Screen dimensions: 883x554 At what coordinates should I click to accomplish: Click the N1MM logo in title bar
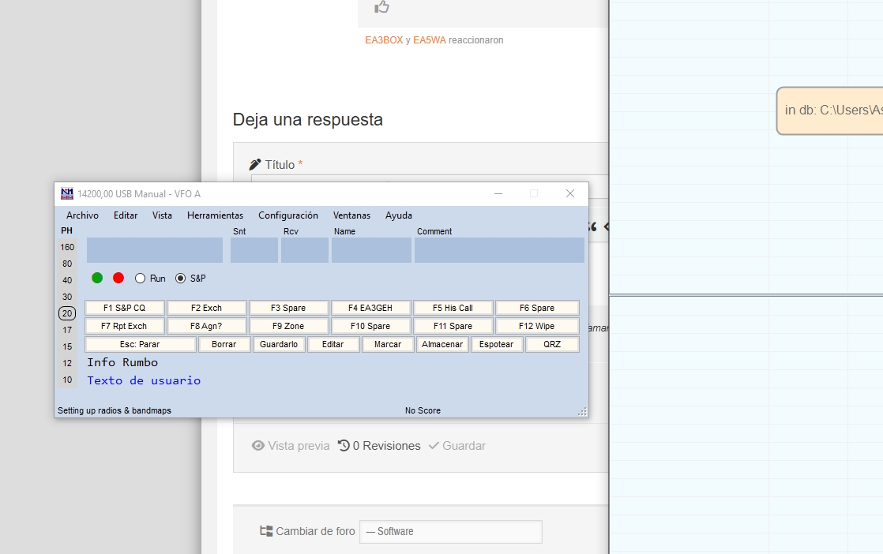[x=67, y=194]
